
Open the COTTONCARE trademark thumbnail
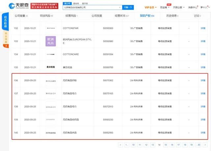point(51,54)
